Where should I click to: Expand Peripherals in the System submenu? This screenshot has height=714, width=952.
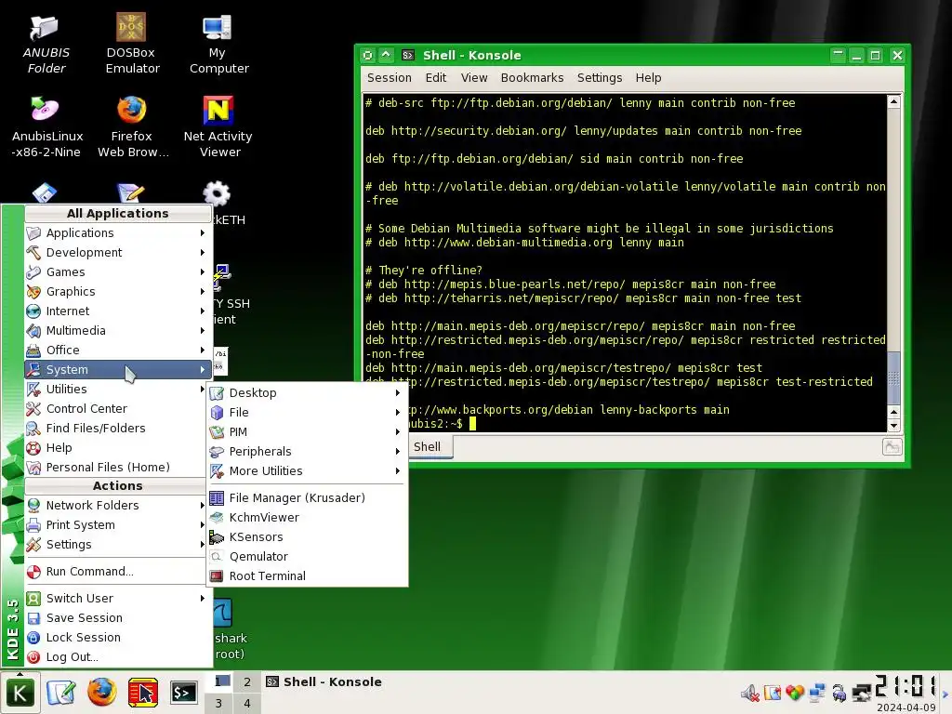tap(307, 451)
